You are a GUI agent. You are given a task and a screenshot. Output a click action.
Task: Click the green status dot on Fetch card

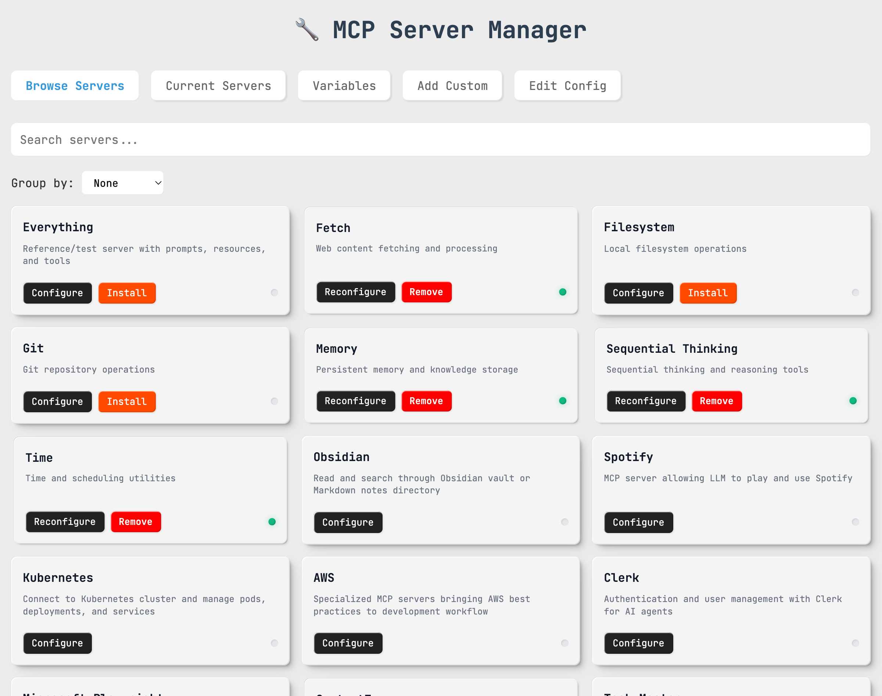pos(563,292)
